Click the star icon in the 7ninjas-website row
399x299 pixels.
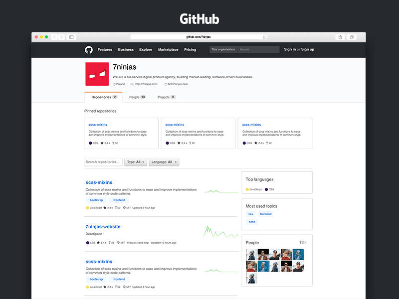(98, 243)
